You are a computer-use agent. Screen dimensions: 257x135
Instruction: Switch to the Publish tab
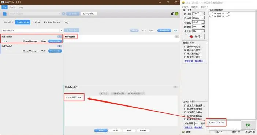tap(9, 22)
